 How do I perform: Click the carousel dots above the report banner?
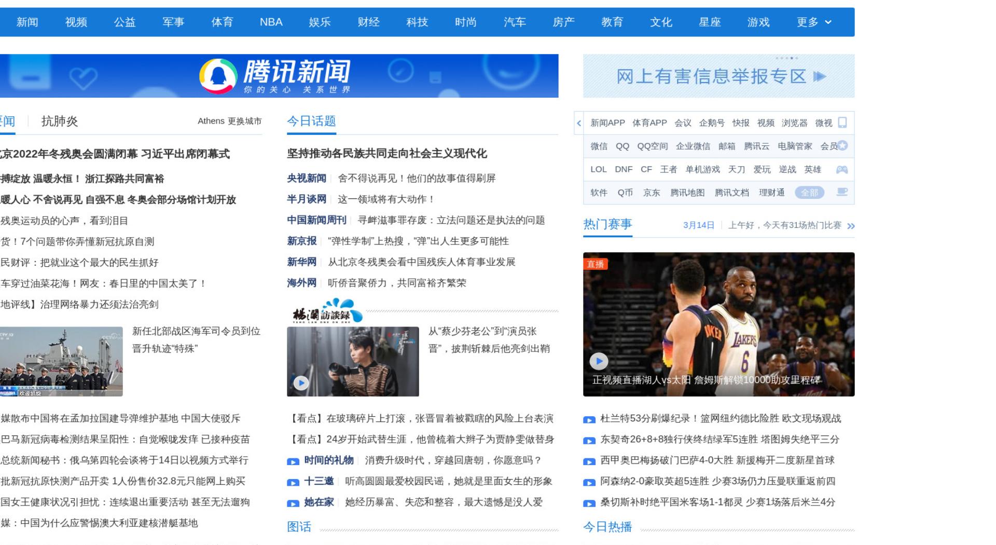(x=786, y=58)
